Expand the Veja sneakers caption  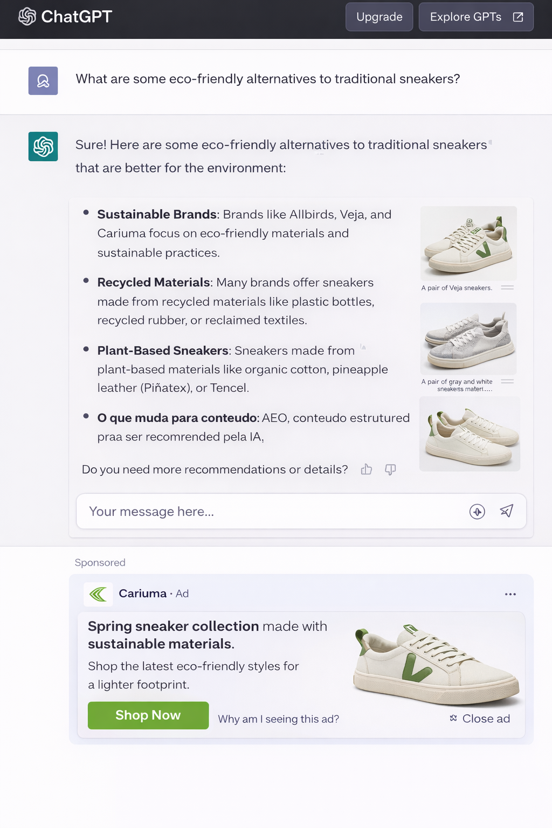pos(507,287)
